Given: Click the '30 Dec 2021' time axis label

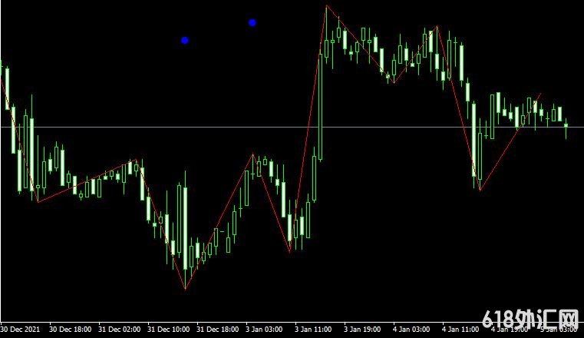Looking at the screenshot, I should (x=20, y=330).
